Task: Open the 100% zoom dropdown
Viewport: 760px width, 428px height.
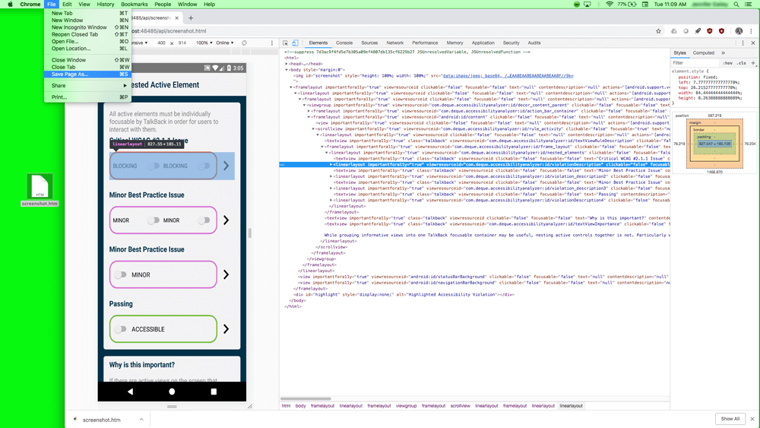Action: [204, 43]
